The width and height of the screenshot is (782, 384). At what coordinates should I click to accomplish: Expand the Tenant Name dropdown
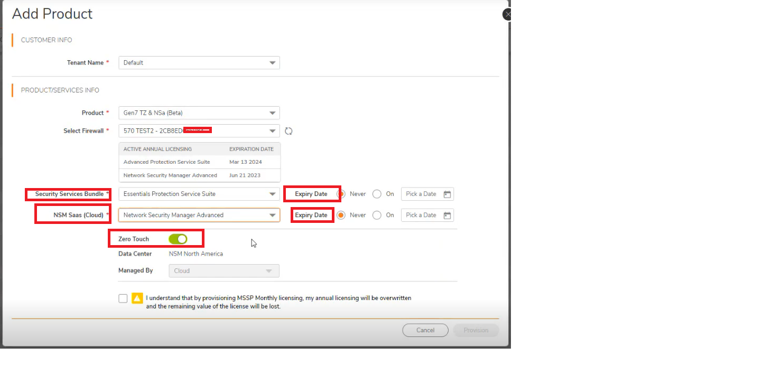[199, 63]
